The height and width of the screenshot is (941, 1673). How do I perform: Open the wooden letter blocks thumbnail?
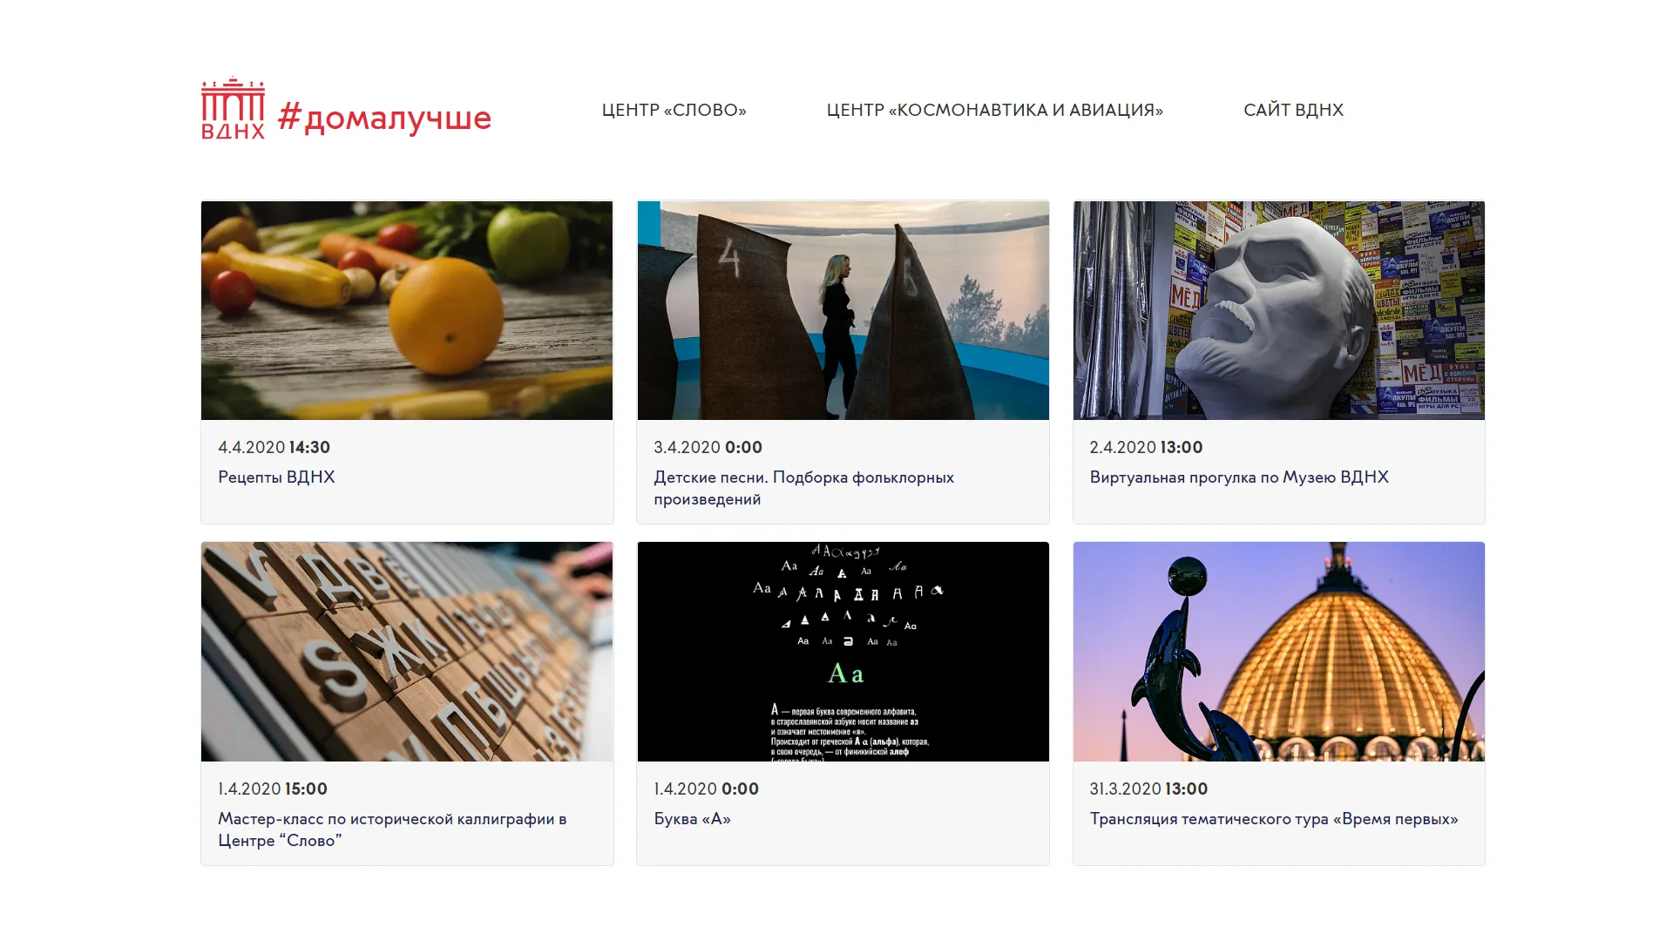tap(407, 652)
